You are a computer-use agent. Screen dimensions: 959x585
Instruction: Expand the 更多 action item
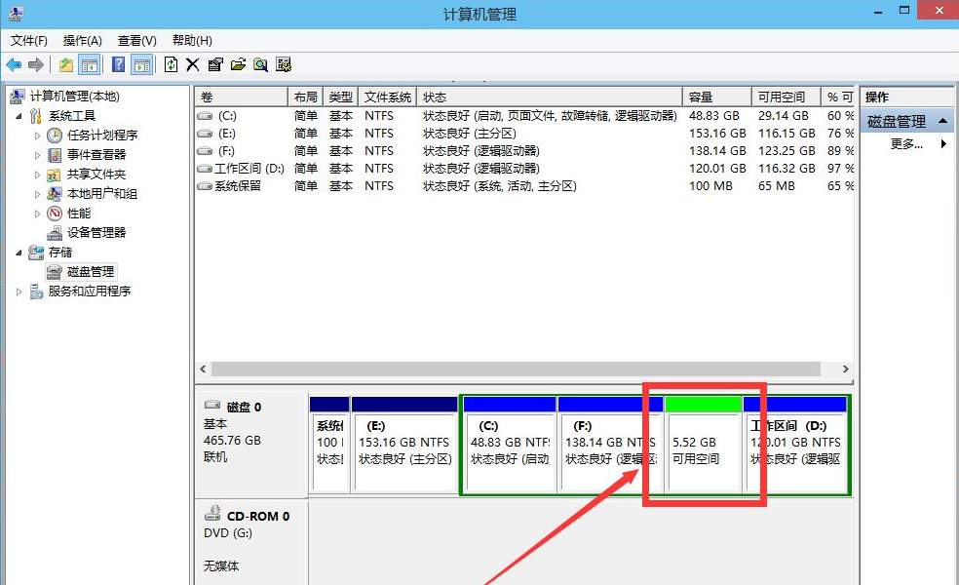coord(941,141)
